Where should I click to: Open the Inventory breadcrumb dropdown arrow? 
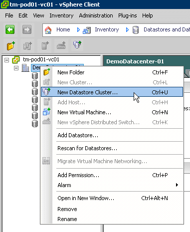pos(127,30)
